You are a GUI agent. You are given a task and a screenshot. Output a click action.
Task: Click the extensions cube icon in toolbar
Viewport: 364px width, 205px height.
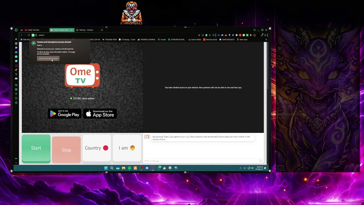(255, 35)
